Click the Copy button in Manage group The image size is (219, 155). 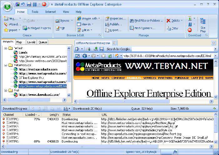[172, 28]
